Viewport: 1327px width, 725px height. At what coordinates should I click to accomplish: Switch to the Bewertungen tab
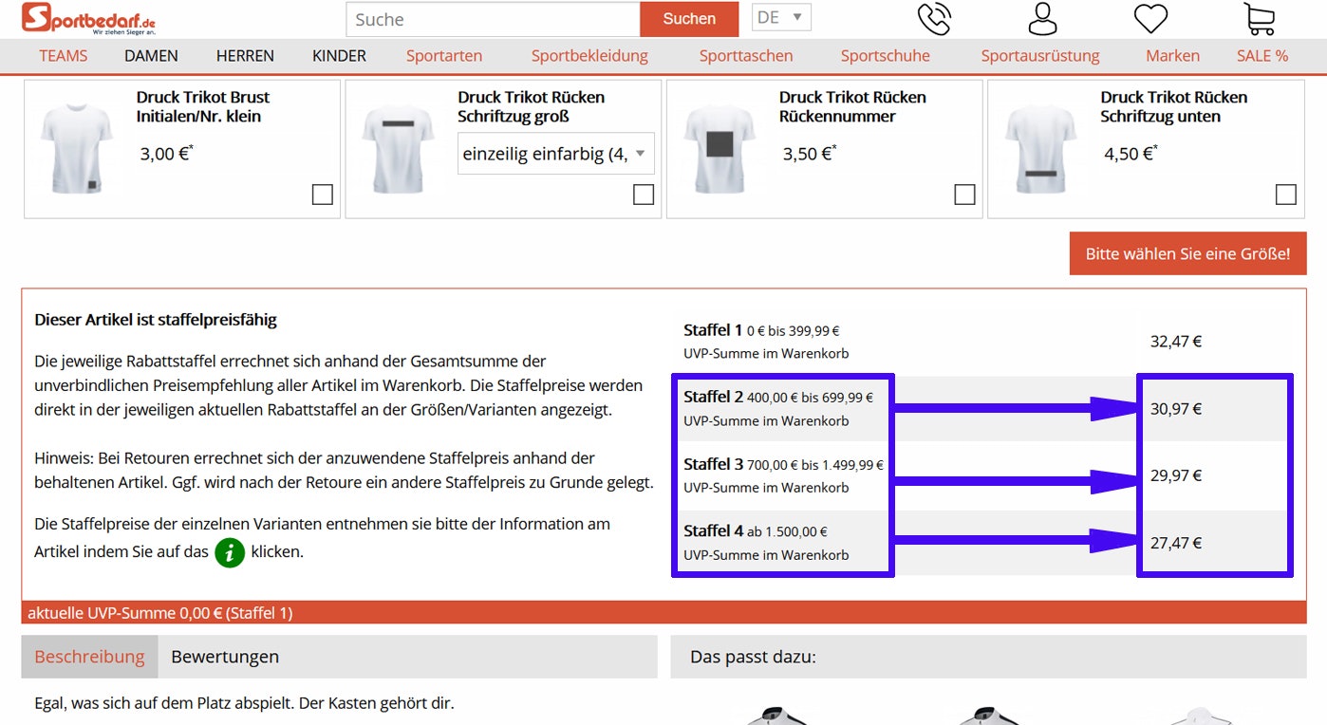tap(224, 656)
